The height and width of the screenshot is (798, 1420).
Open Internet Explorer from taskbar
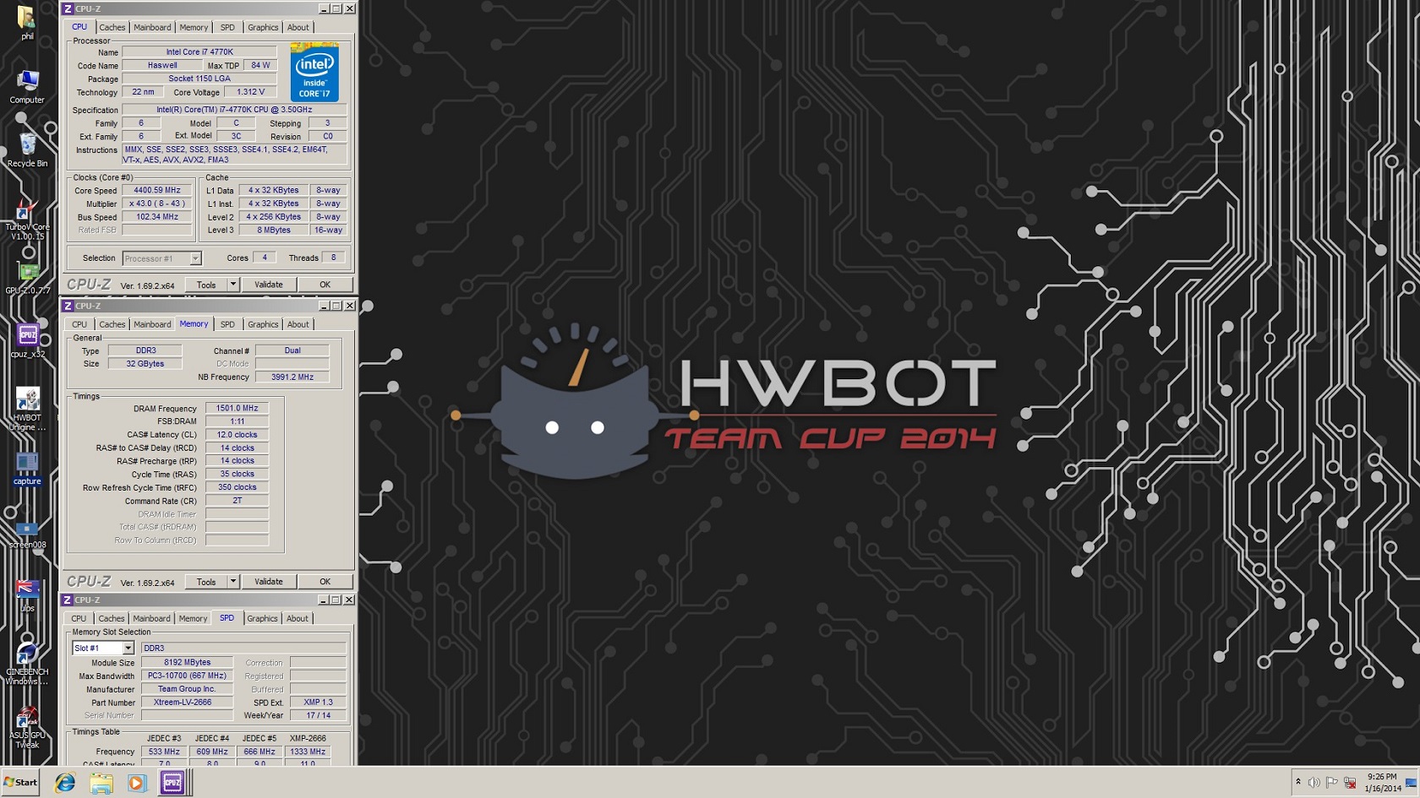[x=65, y=783]
